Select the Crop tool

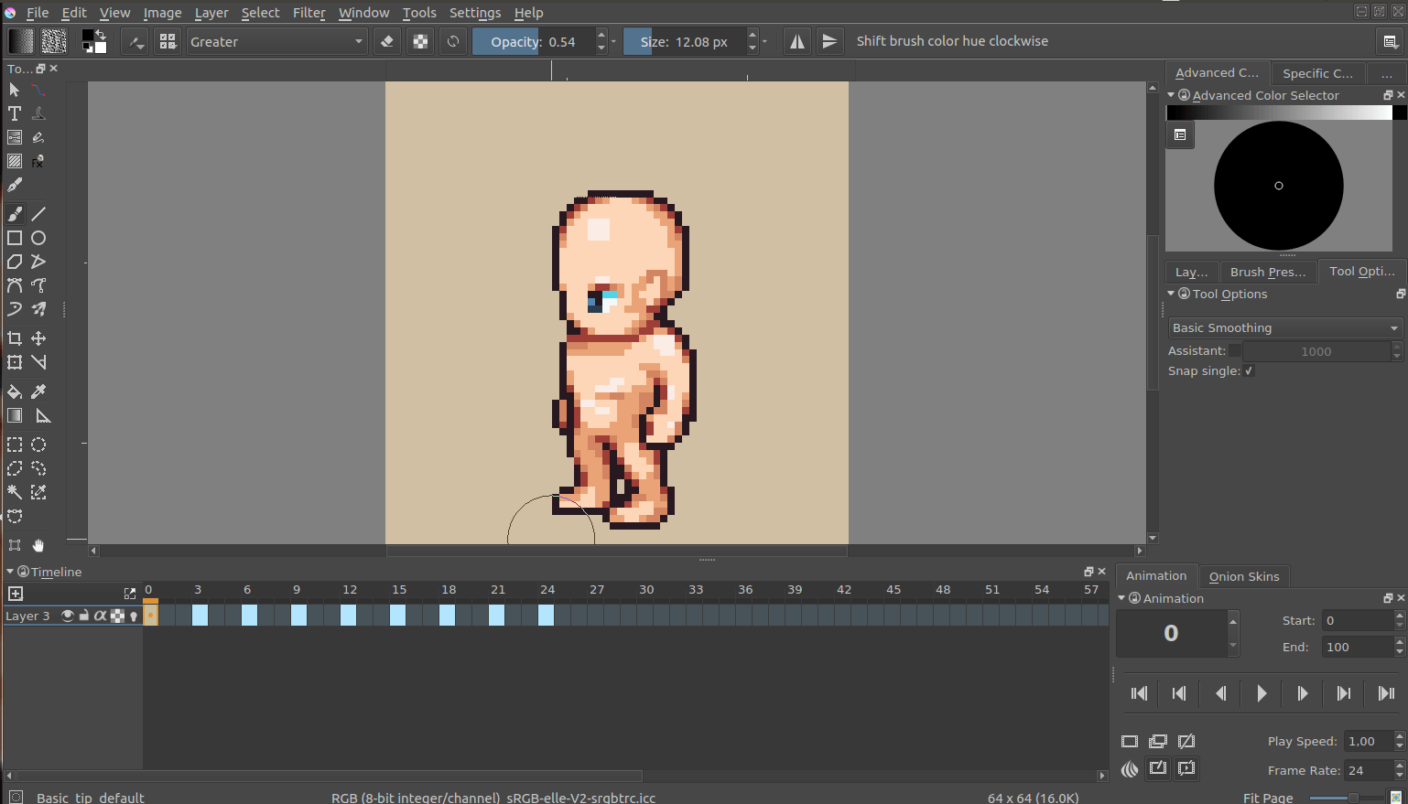click(x=14, y=338)
